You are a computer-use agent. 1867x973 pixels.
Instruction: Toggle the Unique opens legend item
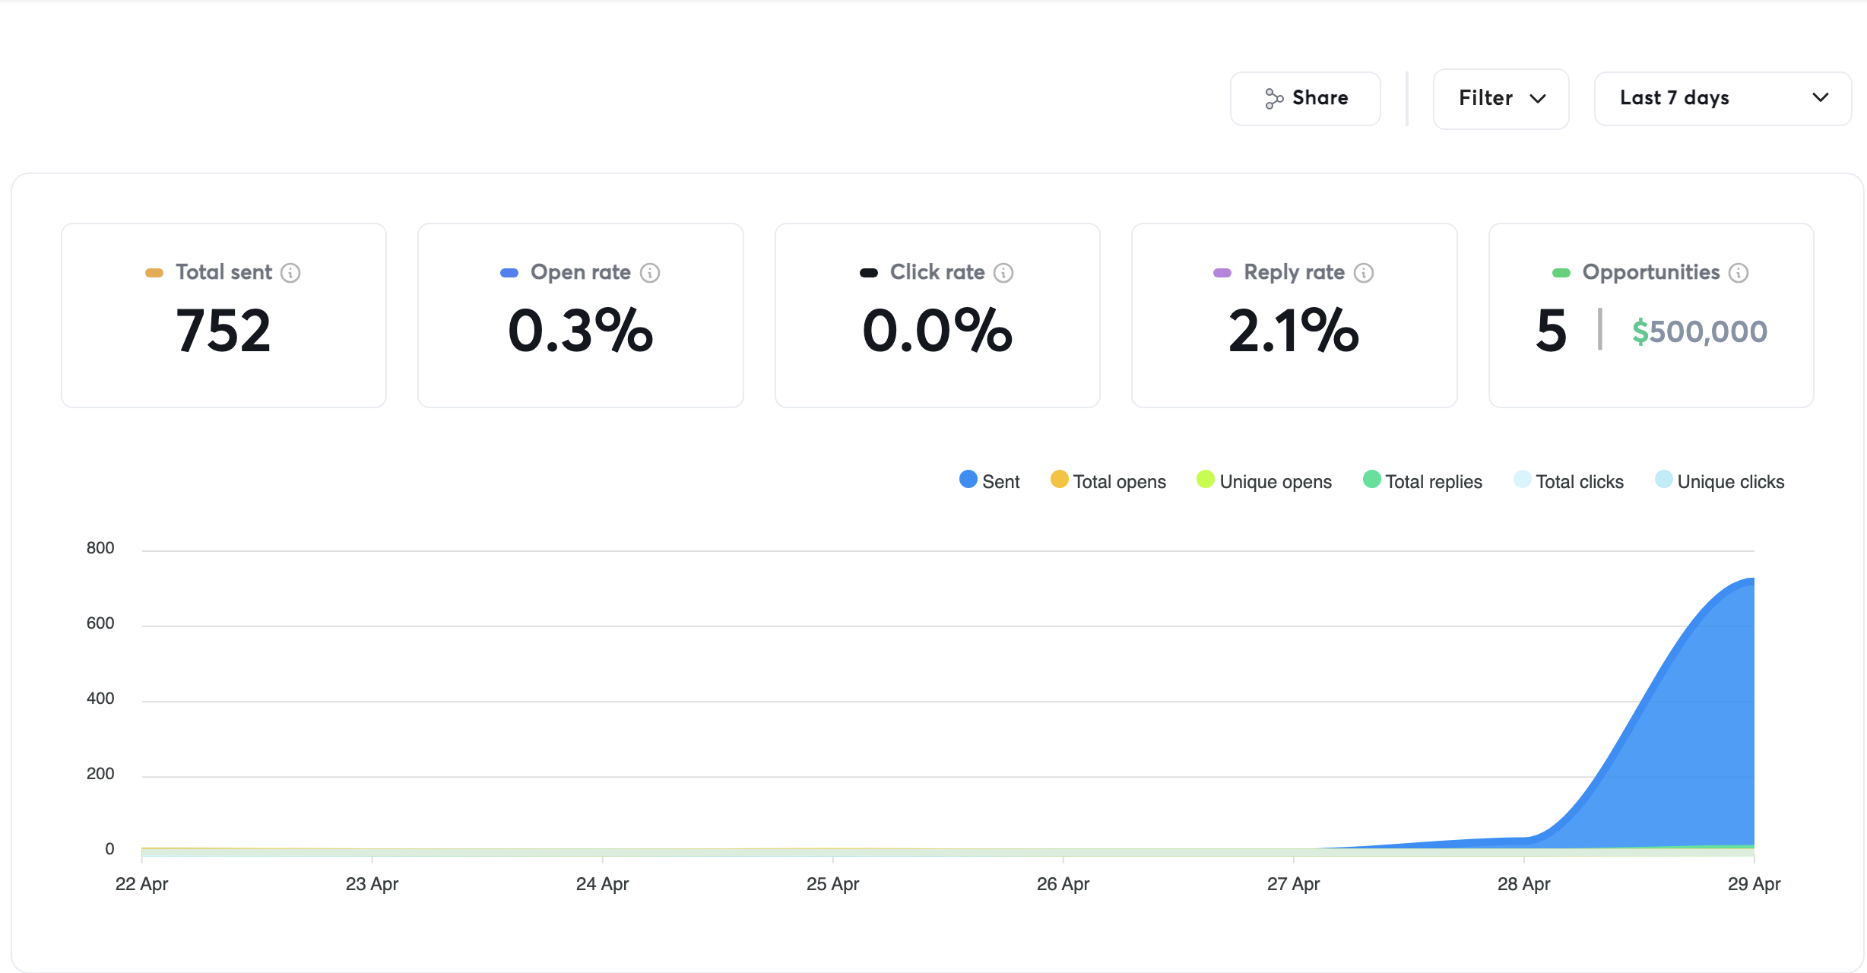coord(1263,481)
